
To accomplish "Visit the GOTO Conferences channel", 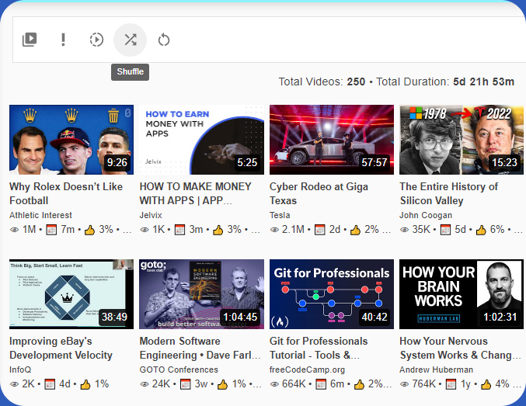I will click(179, 370).
